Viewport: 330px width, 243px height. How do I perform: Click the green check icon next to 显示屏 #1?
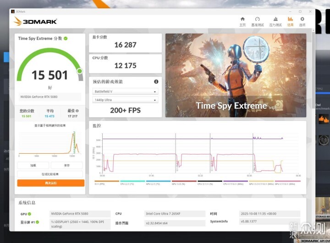[x=37, y=222]
